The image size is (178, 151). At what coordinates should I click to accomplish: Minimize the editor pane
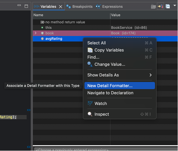(x=19, y=5)
